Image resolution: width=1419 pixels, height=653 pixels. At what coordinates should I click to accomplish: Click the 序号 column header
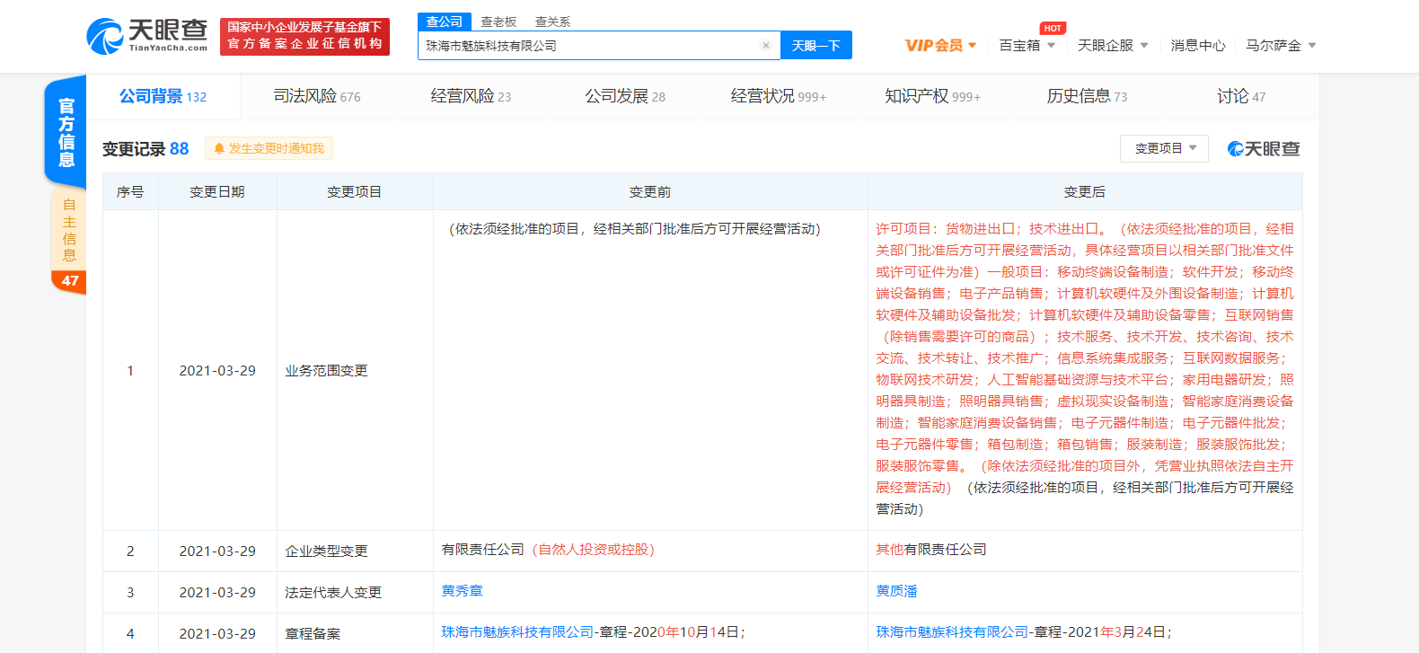point(130,192)
